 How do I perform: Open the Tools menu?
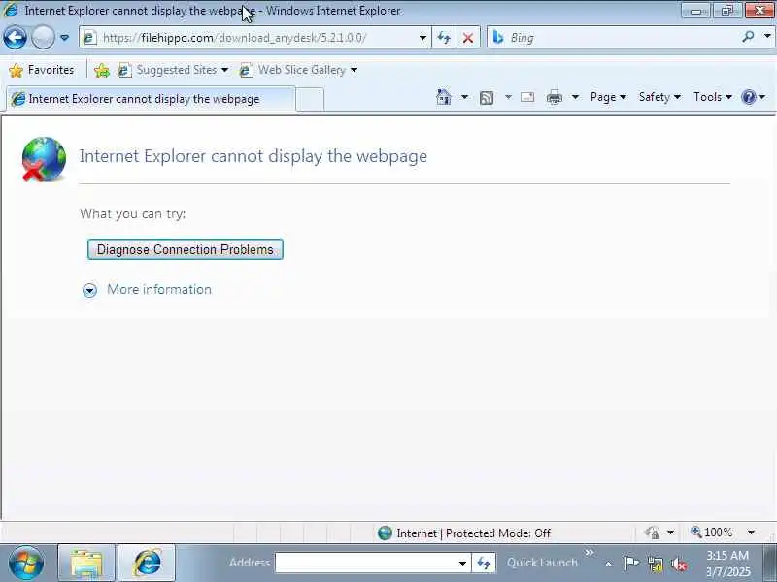pyautogui.click(x=713, y=97)
